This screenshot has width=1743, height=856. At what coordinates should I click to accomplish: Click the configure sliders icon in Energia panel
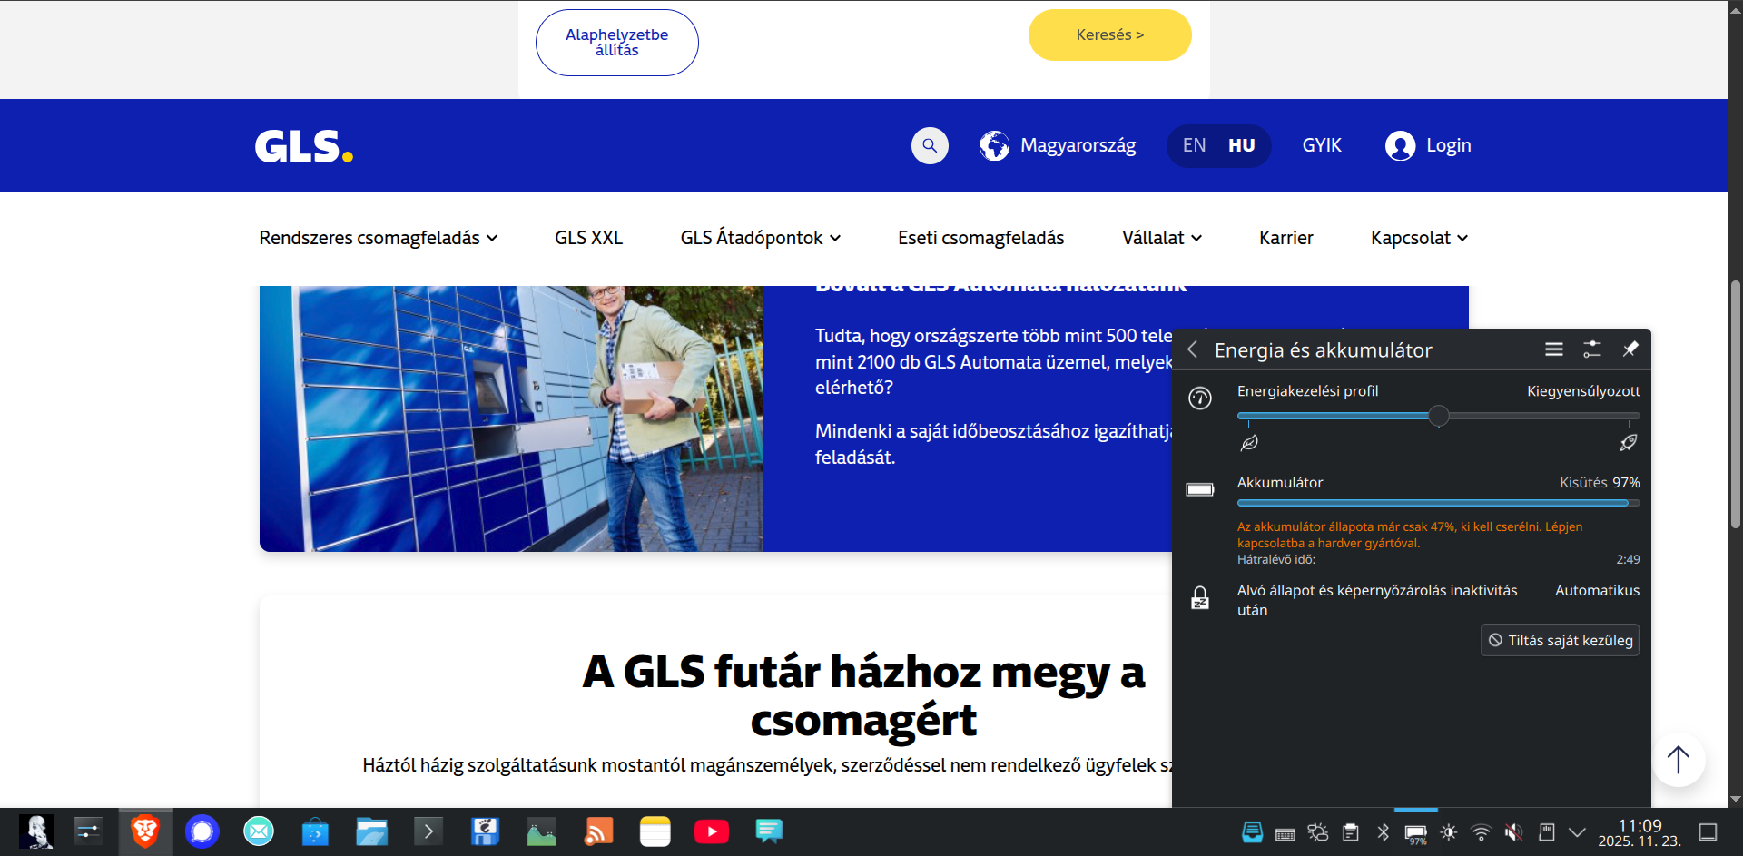[x=1592, y=349]
